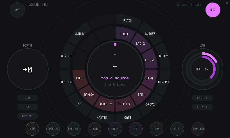Screen dimensions: 230x138
Task: Click the LFO2 + button
Action: (202, 107)
